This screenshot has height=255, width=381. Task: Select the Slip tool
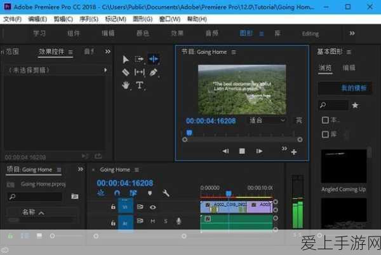pos(140,72)
